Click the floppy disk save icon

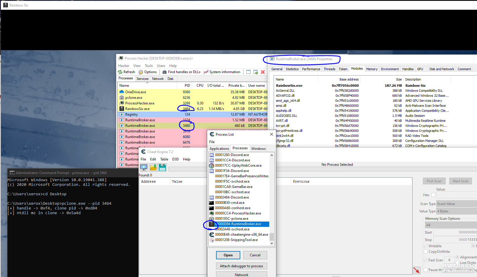click(162, 168)
